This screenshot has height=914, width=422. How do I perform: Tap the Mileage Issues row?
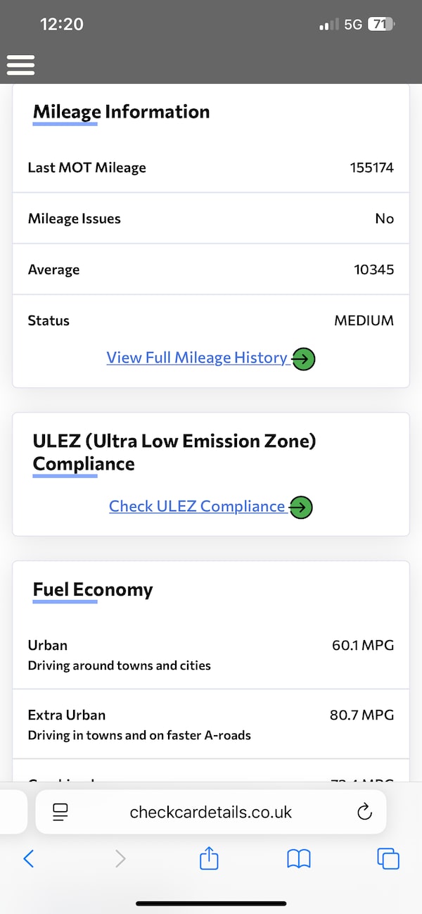tap(211, 218)
